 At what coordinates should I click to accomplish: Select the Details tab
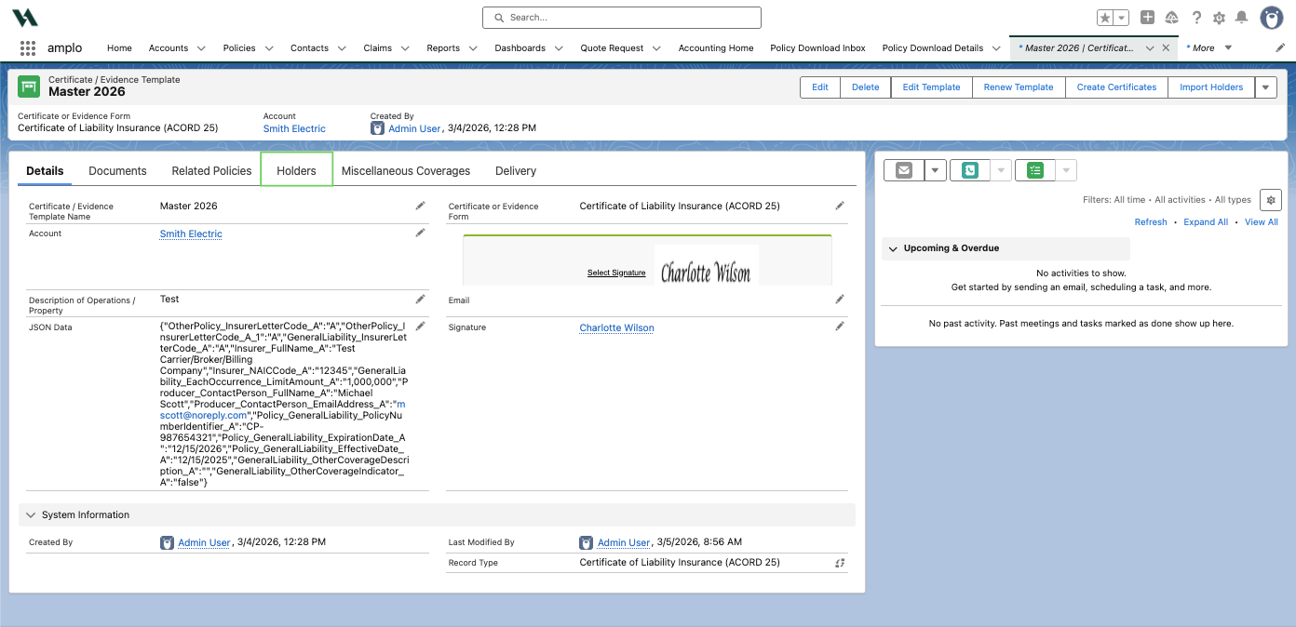(x=45, y=171)
